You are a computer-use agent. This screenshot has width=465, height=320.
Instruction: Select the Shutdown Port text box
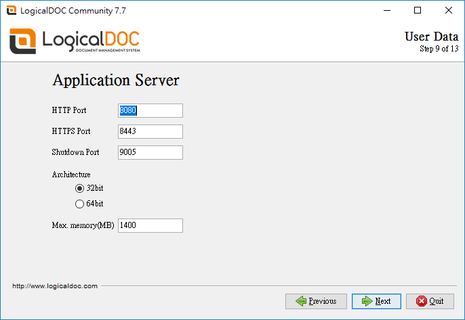click(150, 152)
